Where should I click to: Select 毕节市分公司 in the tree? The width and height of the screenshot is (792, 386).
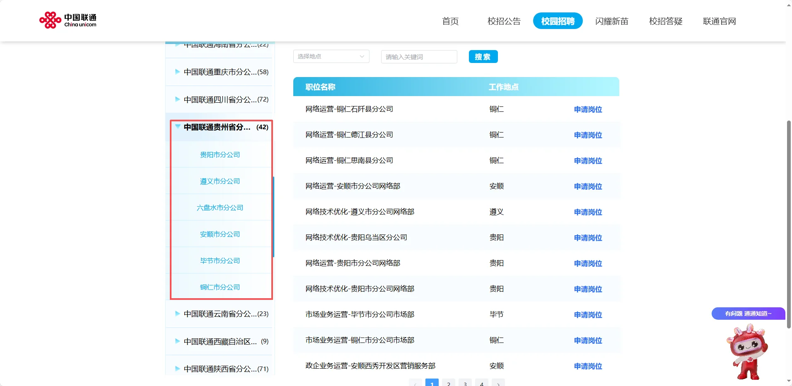pos(220,261)
